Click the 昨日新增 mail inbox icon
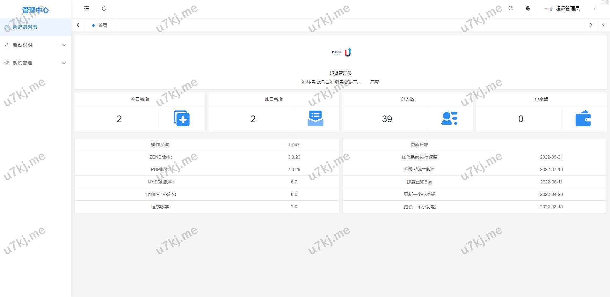Screen dimensions: 610x297 pos(315,118)
